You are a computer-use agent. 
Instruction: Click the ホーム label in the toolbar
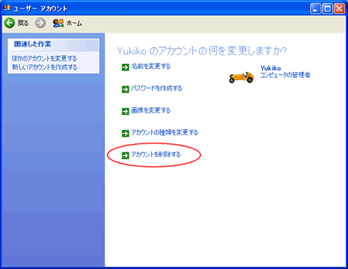74,23
